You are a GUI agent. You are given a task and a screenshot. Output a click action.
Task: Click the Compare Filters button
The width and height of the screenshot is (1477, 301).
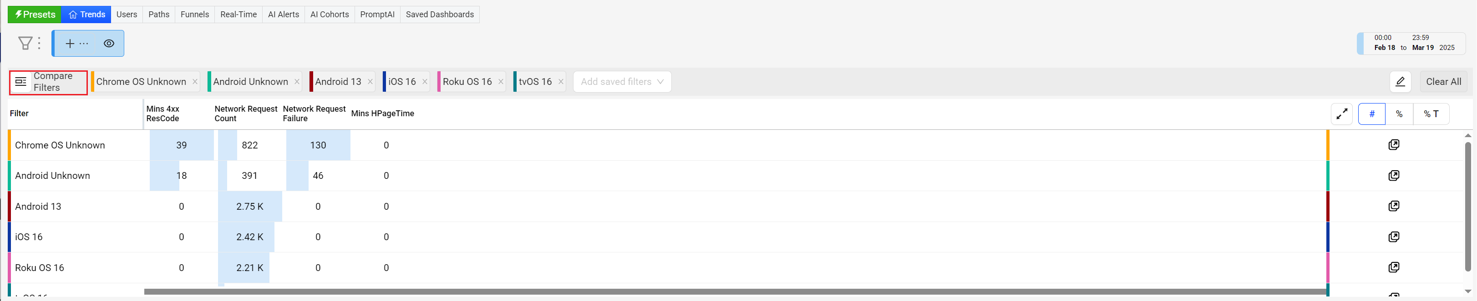48,82
